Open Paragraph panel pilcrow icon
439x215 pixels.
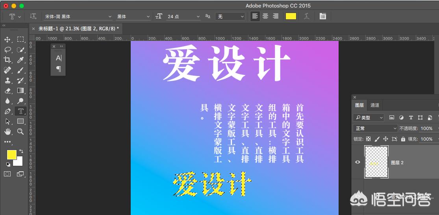[x=58, y=69]
